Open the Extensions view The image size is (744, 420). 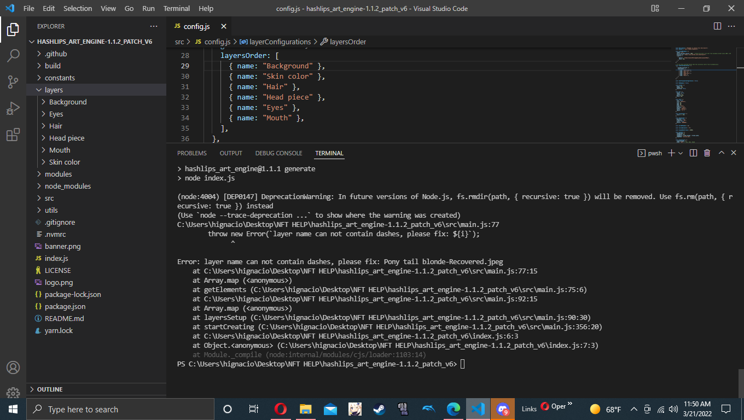[x=13, y=135]
